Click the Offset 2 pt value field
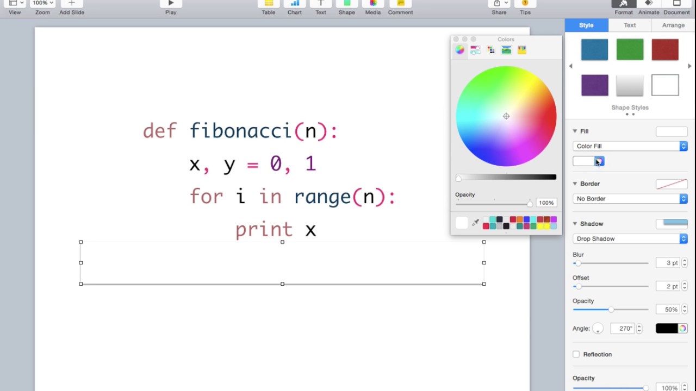 coord(667,286)
